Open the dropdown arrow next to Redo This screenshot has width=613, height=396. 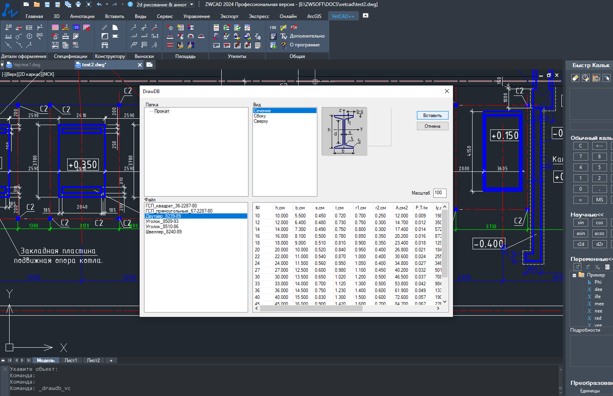point(122,4)
